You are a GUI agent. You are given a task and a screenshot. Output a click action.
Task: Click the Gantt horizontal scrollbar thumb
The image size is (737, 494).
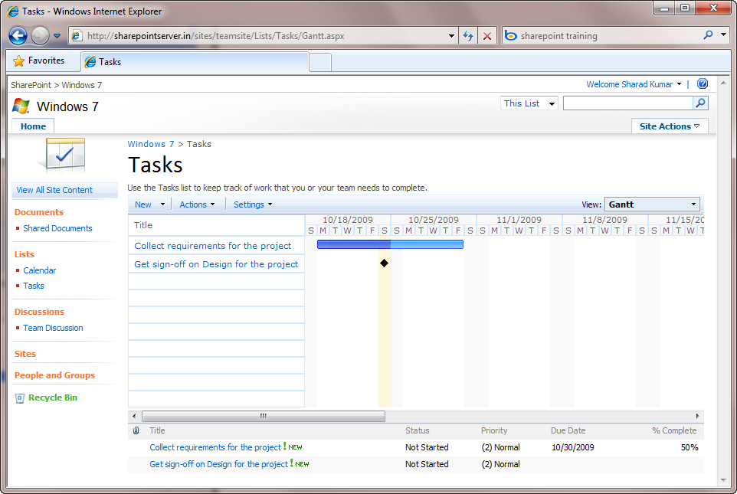(x=264, y=416)
